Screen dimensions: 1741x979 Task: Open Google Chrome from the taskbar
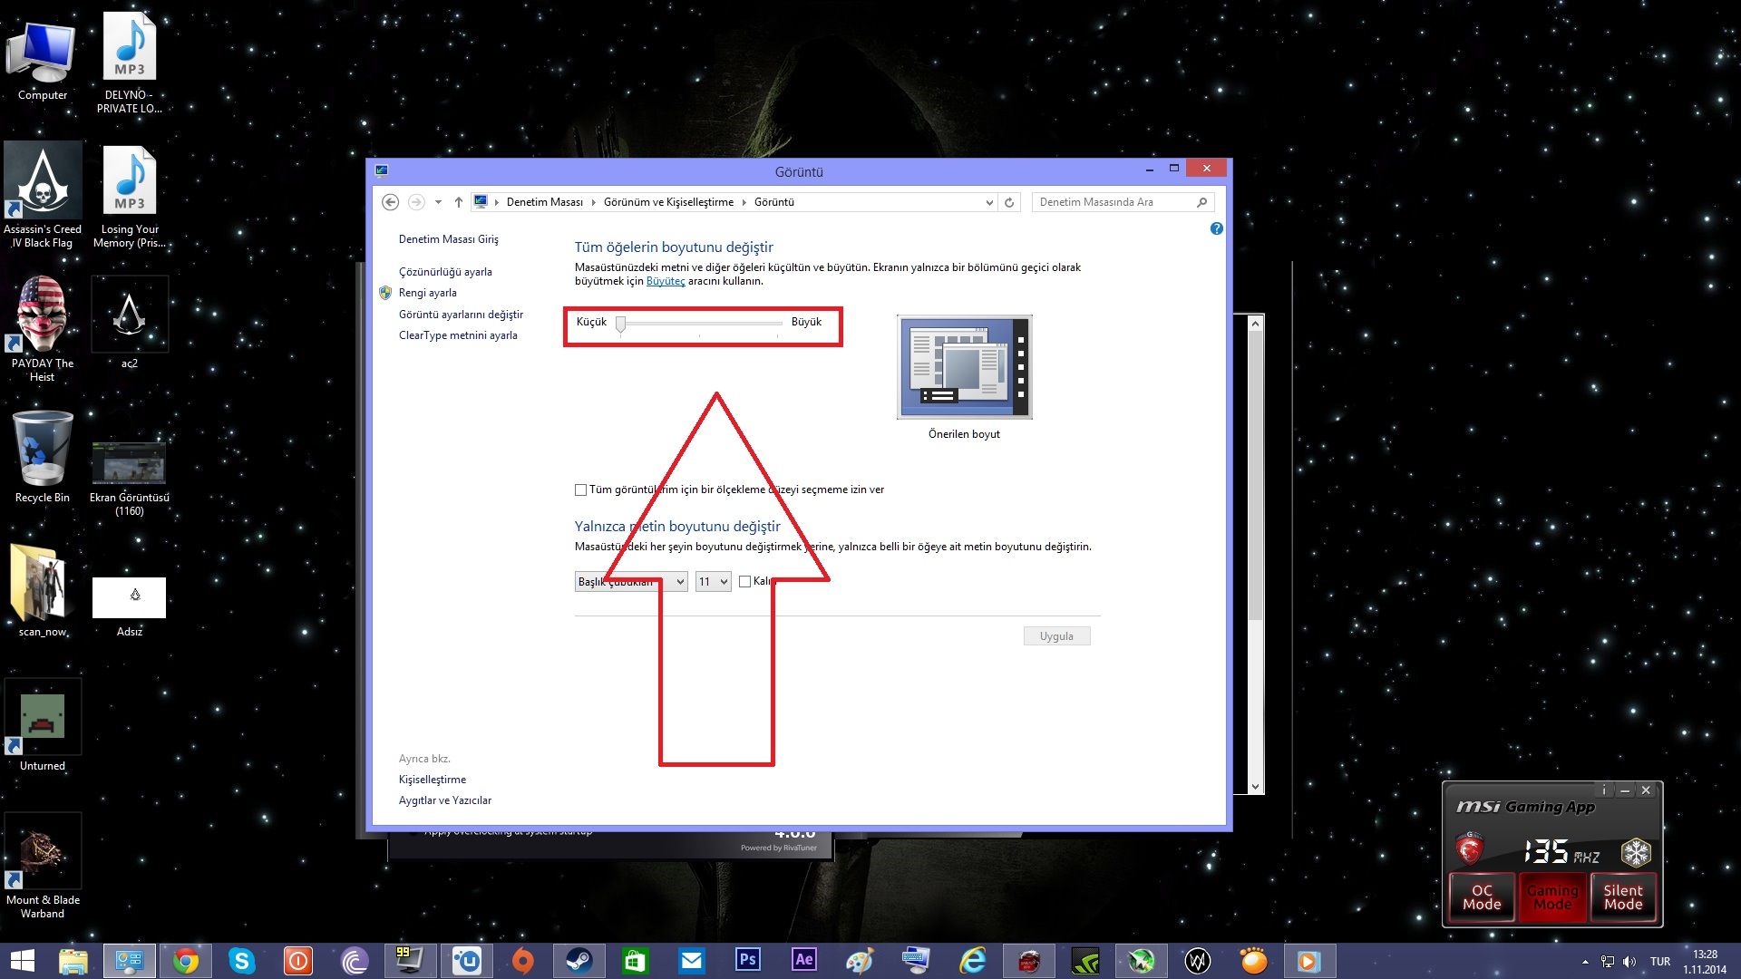coord(186,960)
